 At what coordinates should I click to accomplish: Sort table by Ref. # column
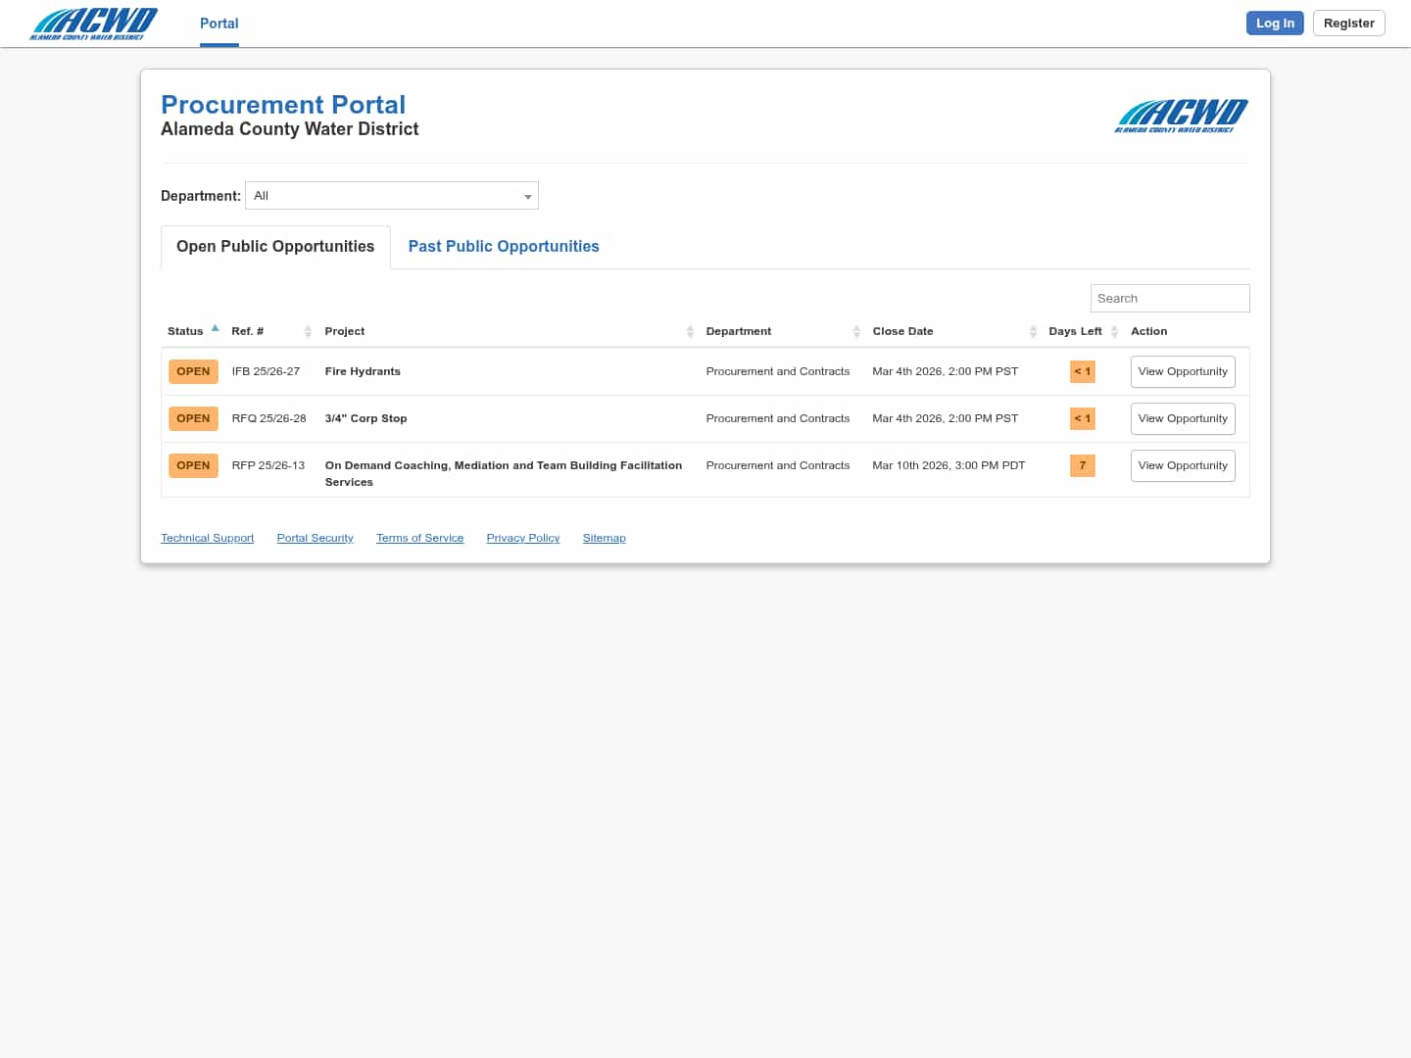(x=270, y=331)
